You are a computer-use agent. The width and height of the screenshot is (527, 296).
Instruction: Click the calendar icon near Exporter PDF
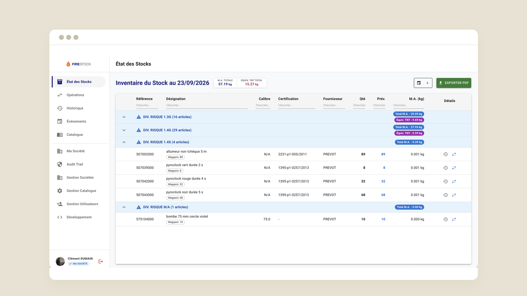[x=419, y=83]
